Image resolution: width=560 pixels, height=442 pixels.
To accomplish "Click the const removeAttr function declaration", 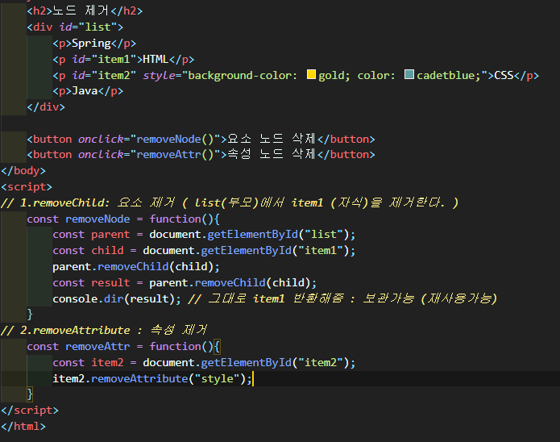I will click(x=123, y=347).
